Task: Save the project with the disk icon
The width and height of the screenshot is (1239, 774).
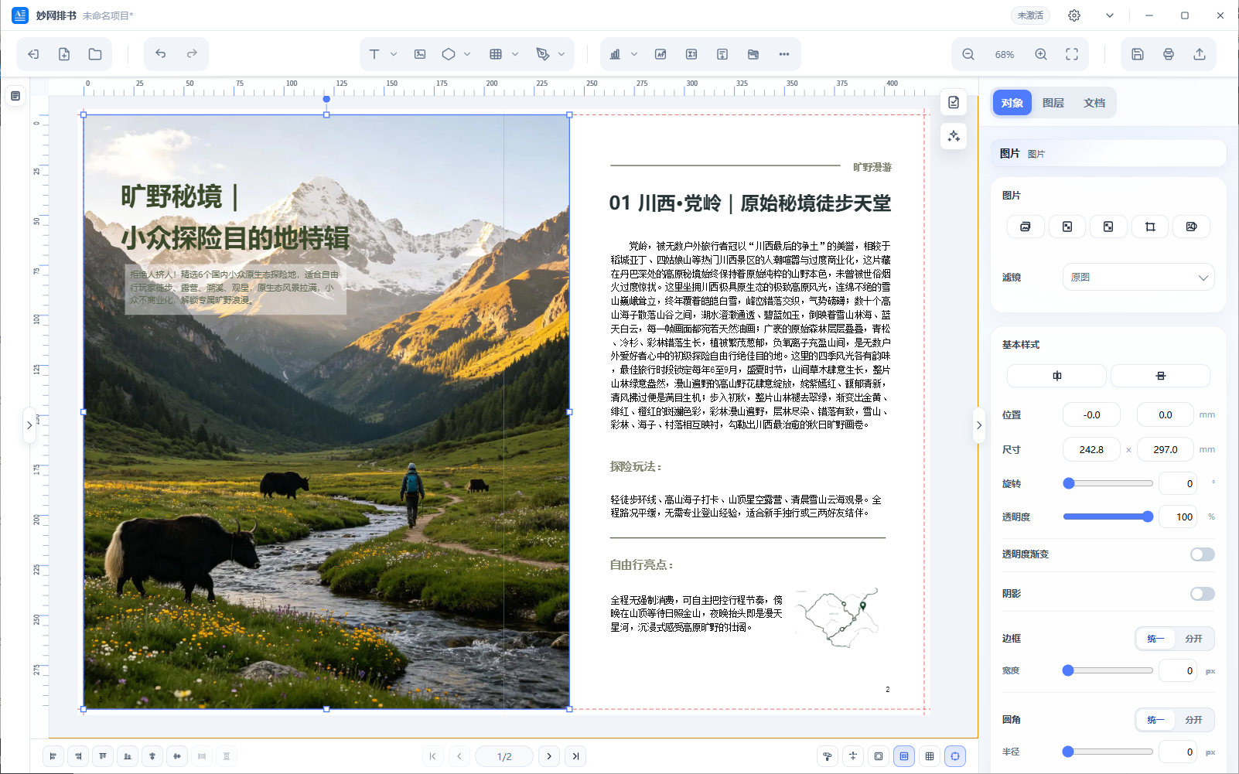Action: pos(1138,54)
